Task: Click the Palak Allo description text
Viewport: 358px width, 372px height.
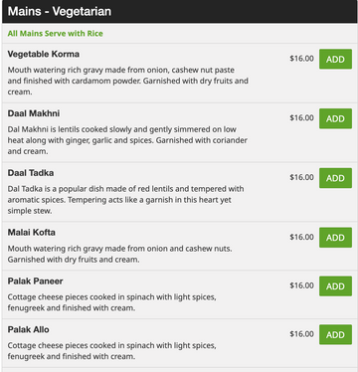Action: click(x=112, y=351)
